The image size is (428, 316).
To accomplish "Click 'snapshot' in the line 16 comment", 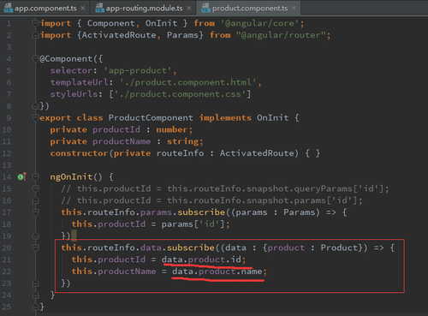I will point(268,200).
